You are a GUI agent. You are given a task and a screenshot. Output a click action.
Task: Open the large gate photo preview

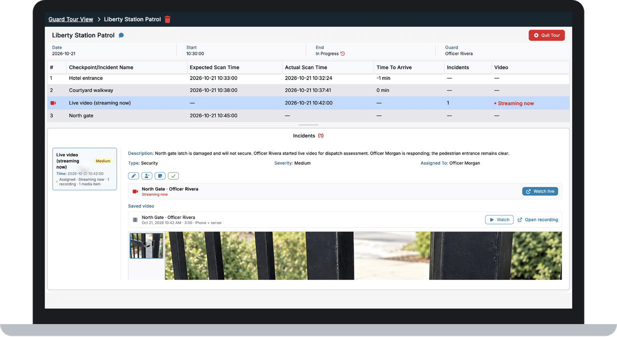pos(363,255)
